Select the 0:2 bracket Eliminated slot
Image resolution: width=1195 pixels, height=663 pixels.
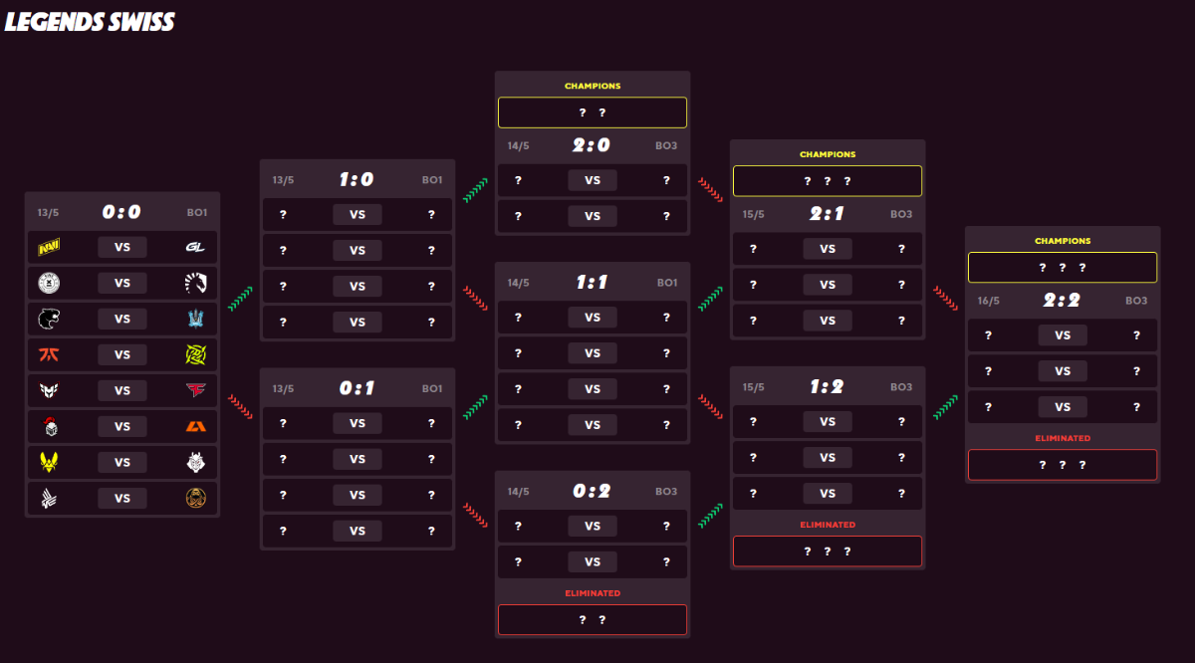[593, 619]
